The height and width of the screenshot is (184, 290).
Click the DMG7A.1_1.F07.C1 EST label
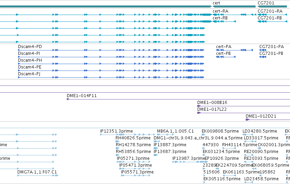click(37, 172)
